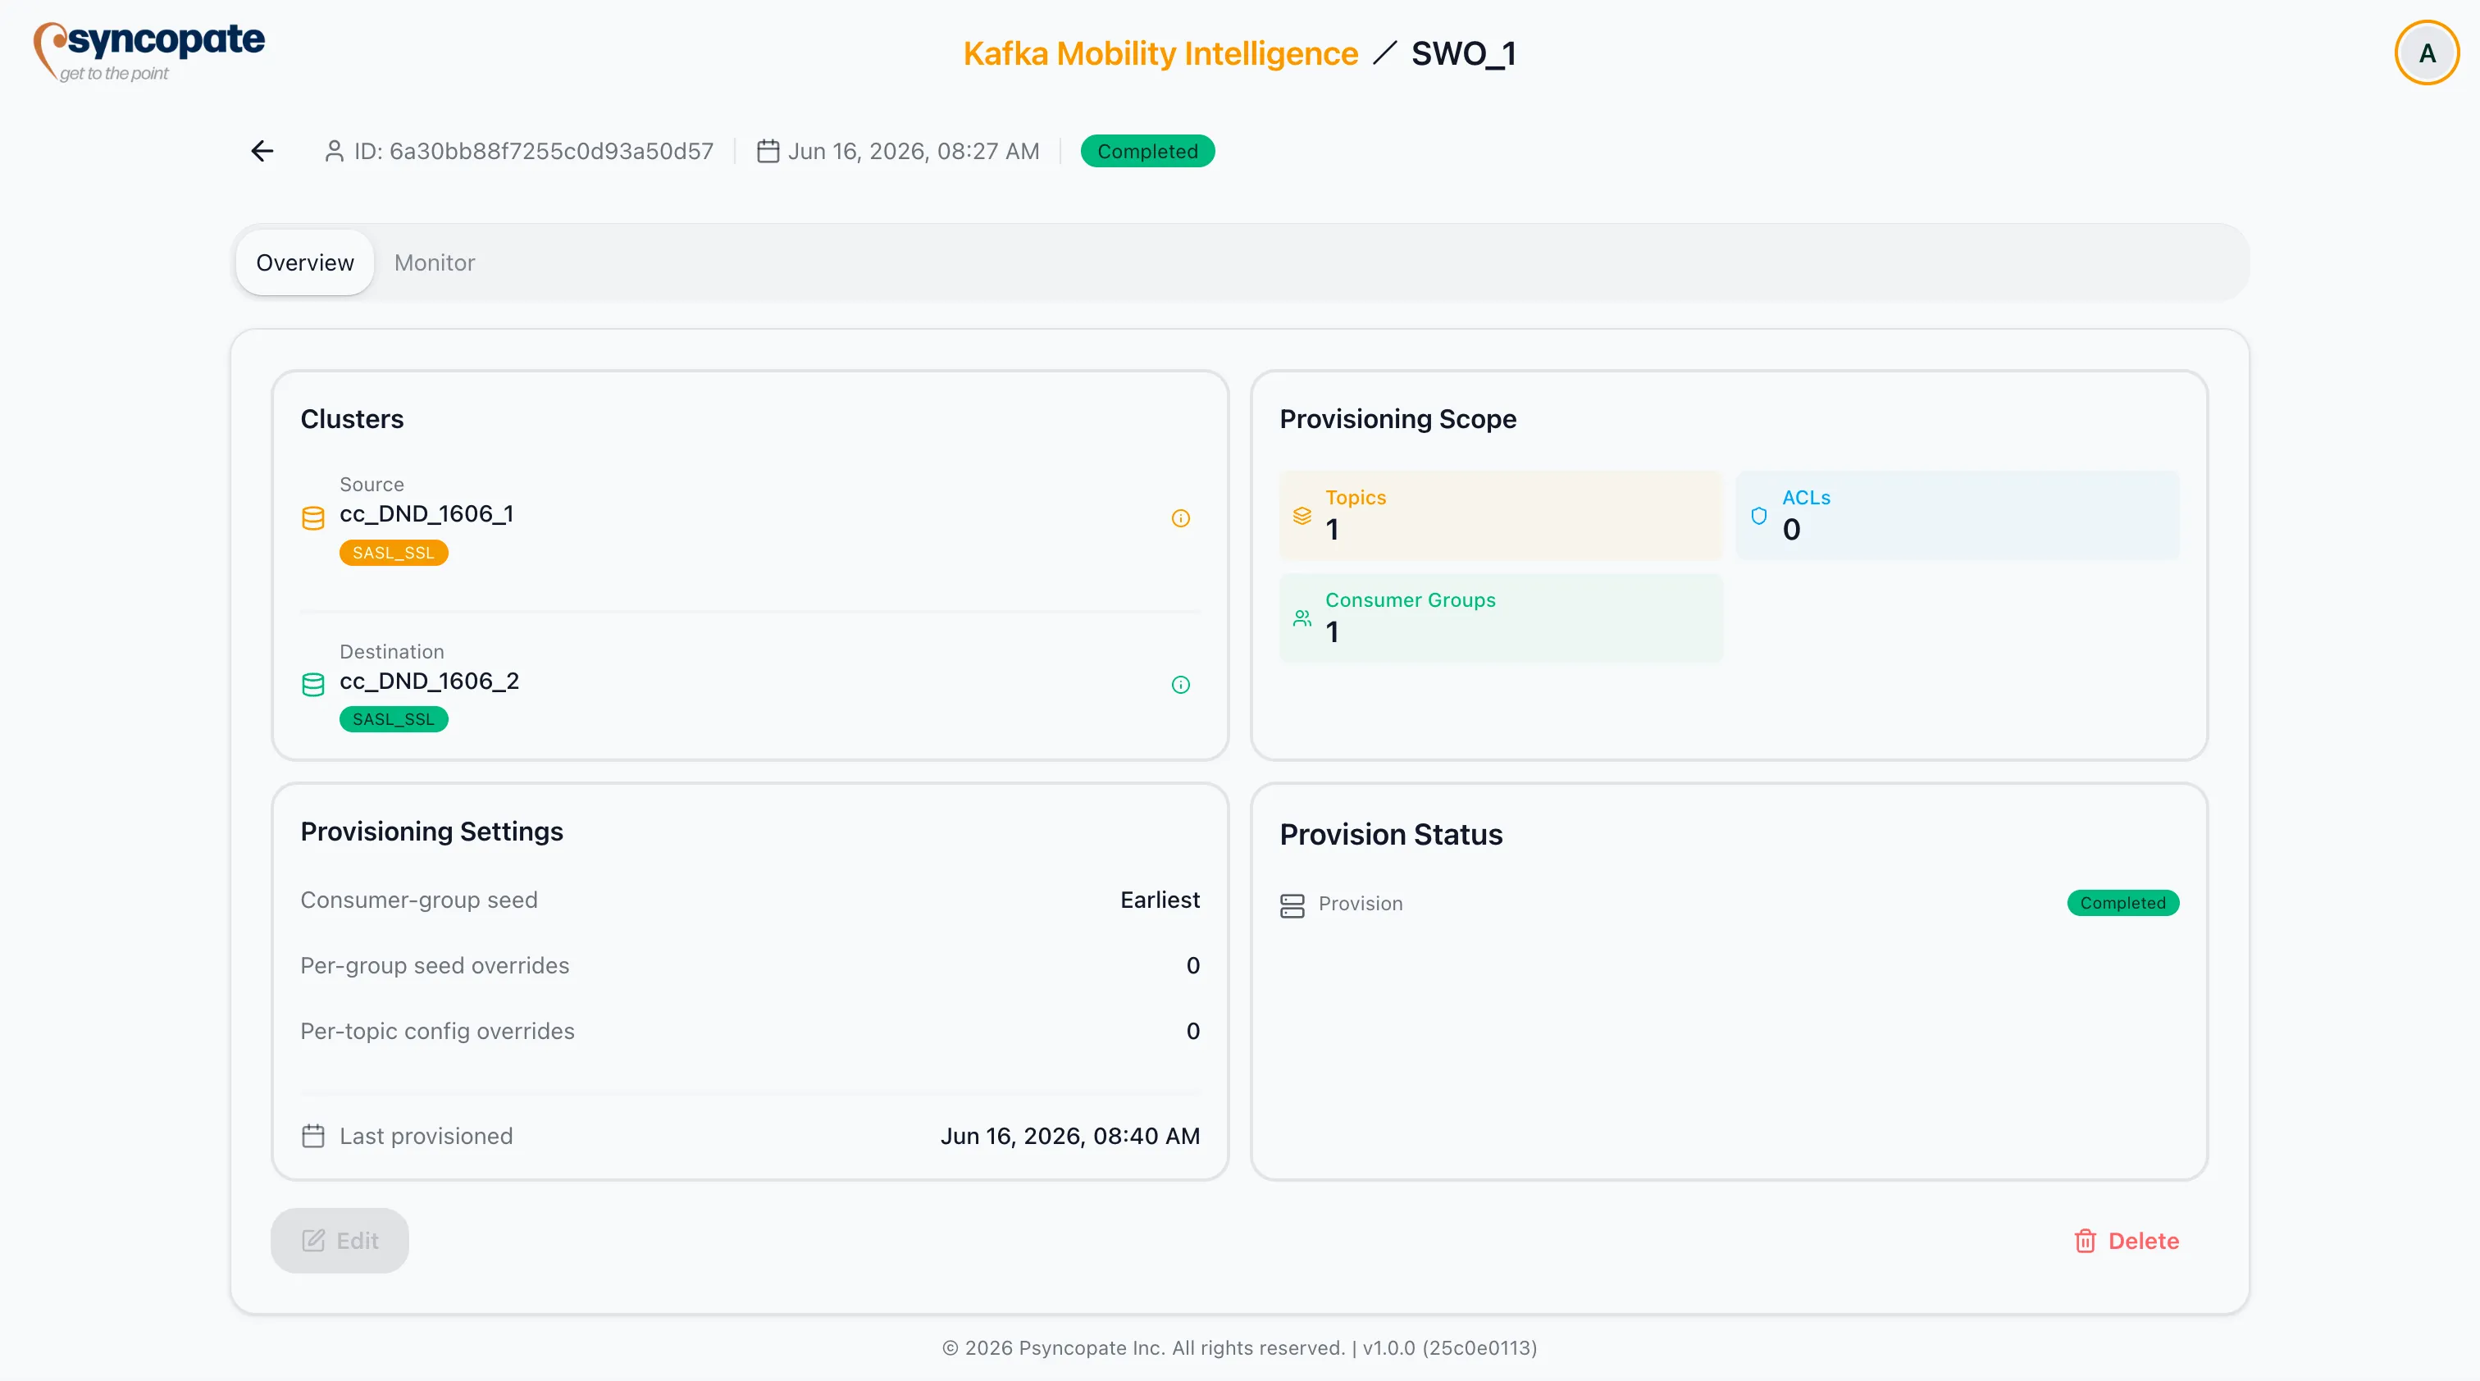Click the Jun 16, 2026, 08:27 AM timestamp
The height and width of the screenshot is (1381, 2480).
(914, 151)
